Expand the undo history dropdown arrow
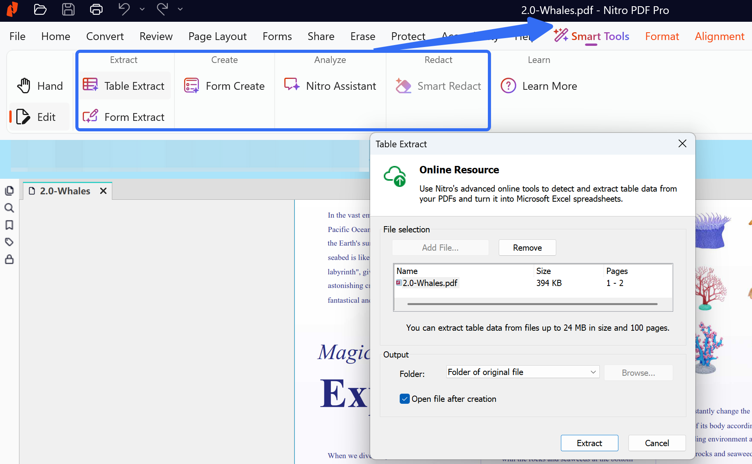 point(142,9)
